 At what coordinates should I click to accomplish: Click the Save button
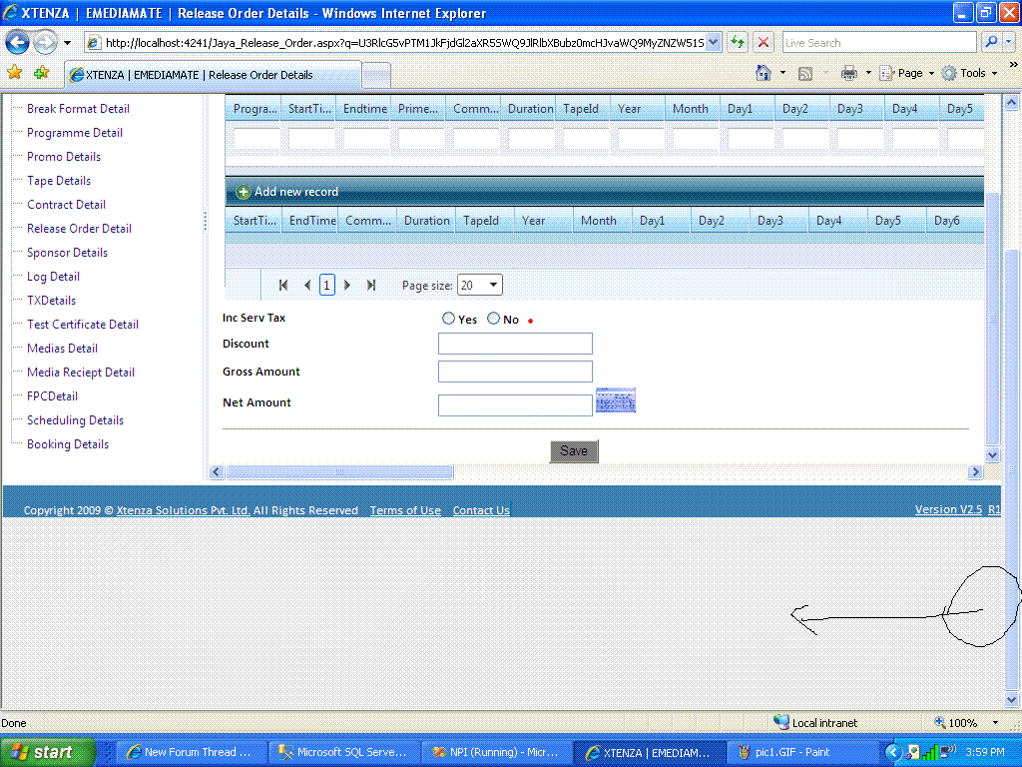tap(574, 450)
